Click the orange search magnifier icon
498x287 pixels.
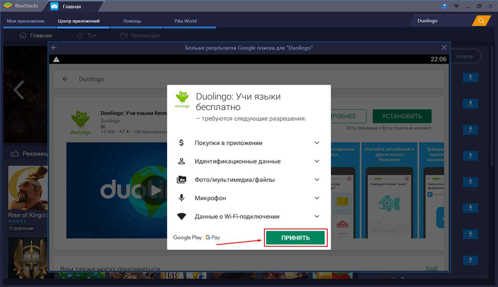point(481,21)
